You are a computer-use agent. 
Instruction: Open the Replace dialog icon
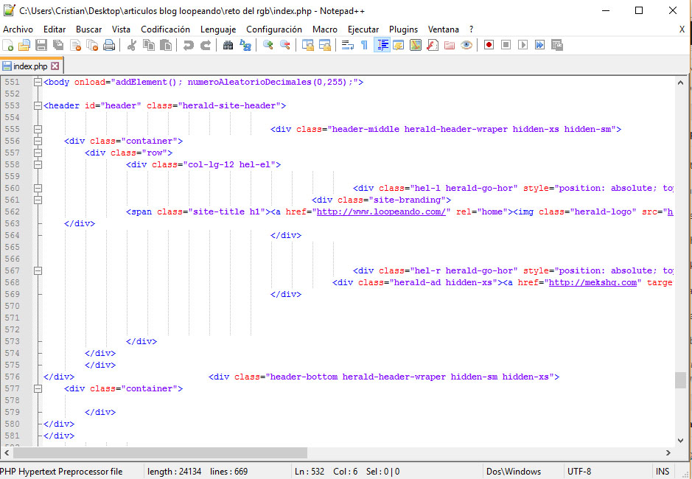[x=245, y=45]
